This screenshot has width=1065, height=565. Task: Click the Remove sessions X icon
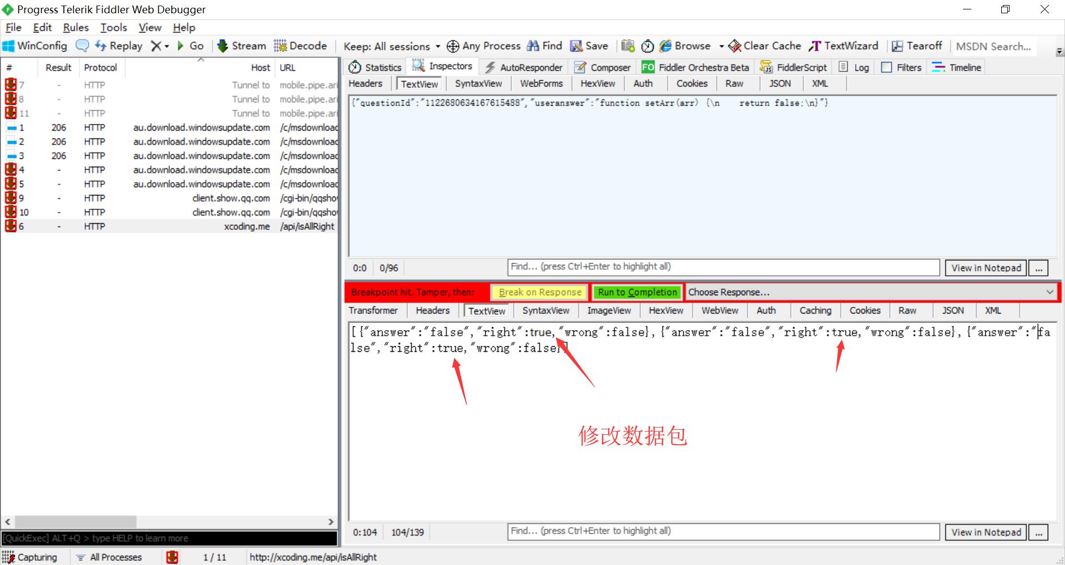pos(157,46)
